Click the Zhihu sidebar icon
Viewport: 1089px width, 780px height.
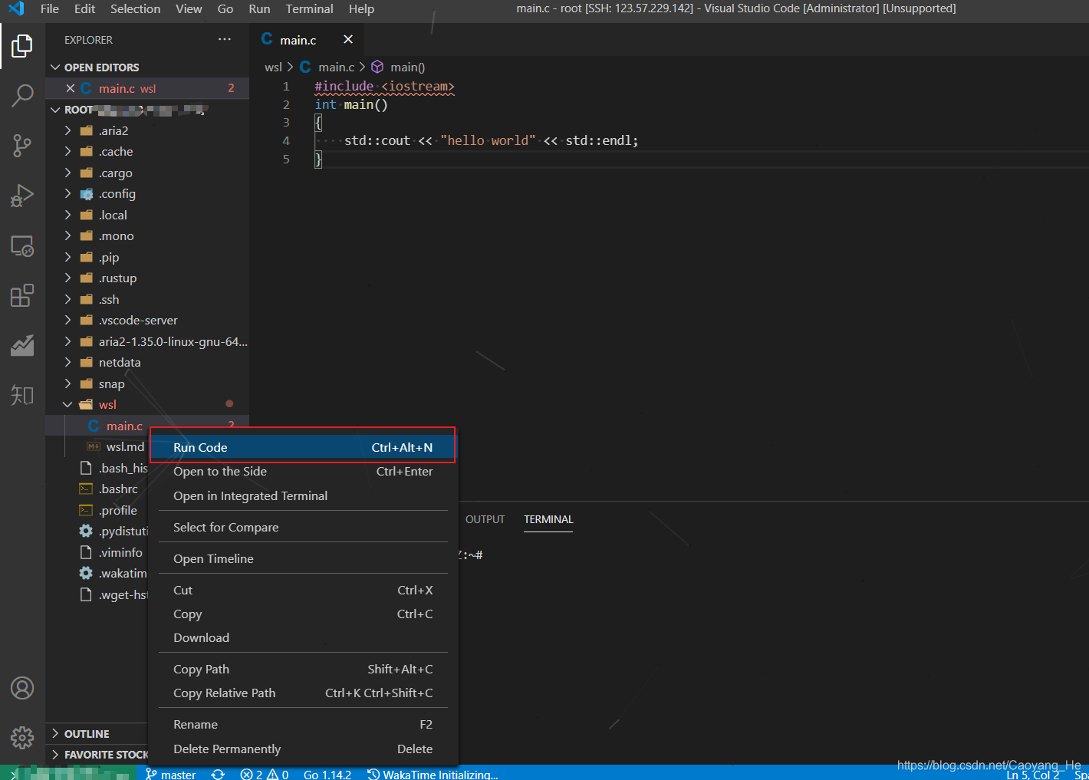(x=22, y=395)
